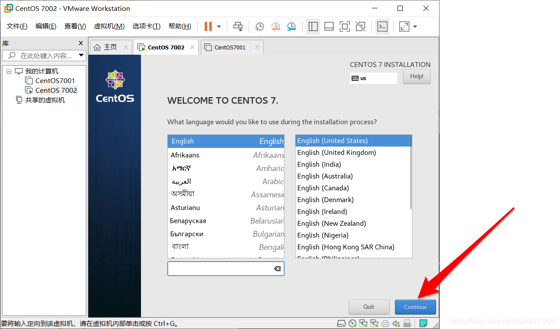
Task: Open the 选项卡(T) menu
Action: click(147, 26)
